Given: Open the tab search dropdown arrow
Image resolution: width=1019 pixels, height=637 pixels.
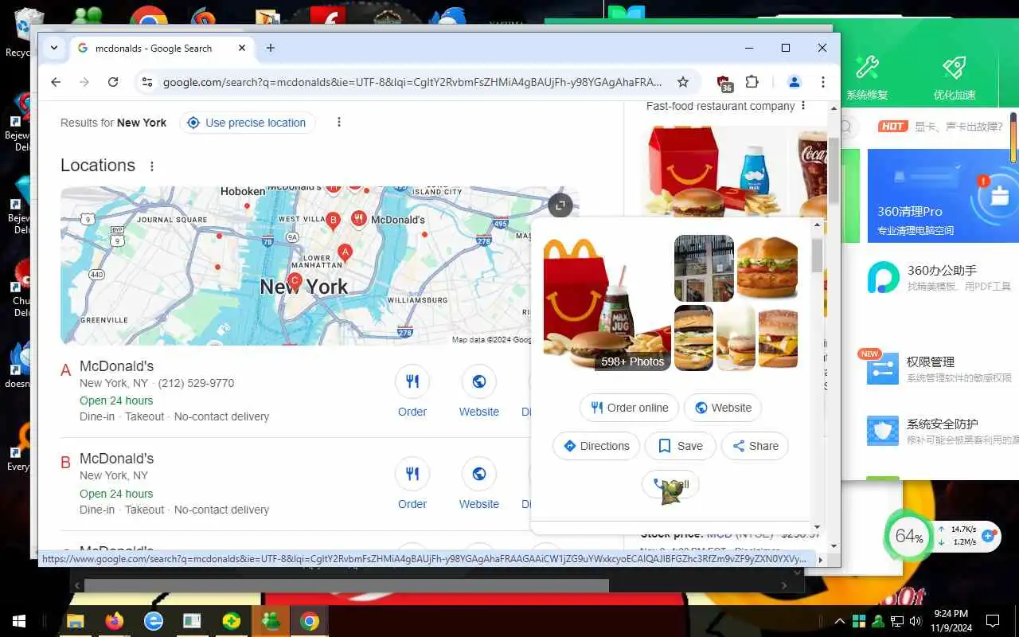Looking at the screenshot, I should pos(54,48).
